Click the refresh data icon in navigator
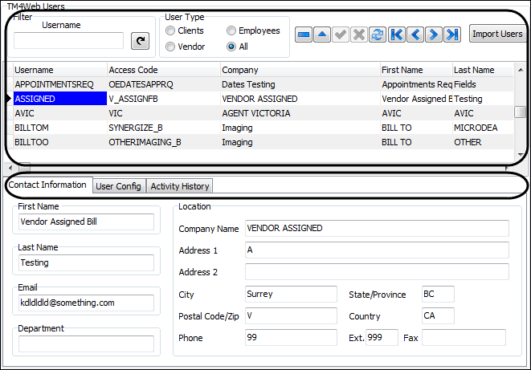 pos(377,35)
